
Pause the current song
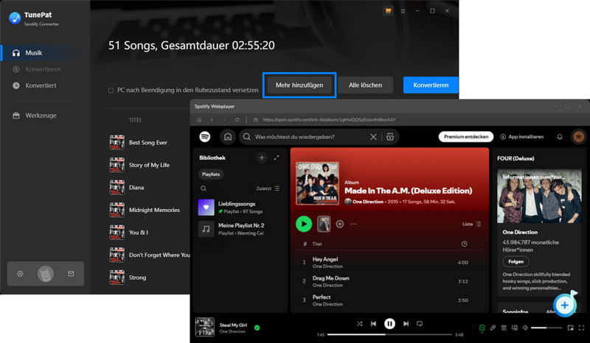click(389, 323)
